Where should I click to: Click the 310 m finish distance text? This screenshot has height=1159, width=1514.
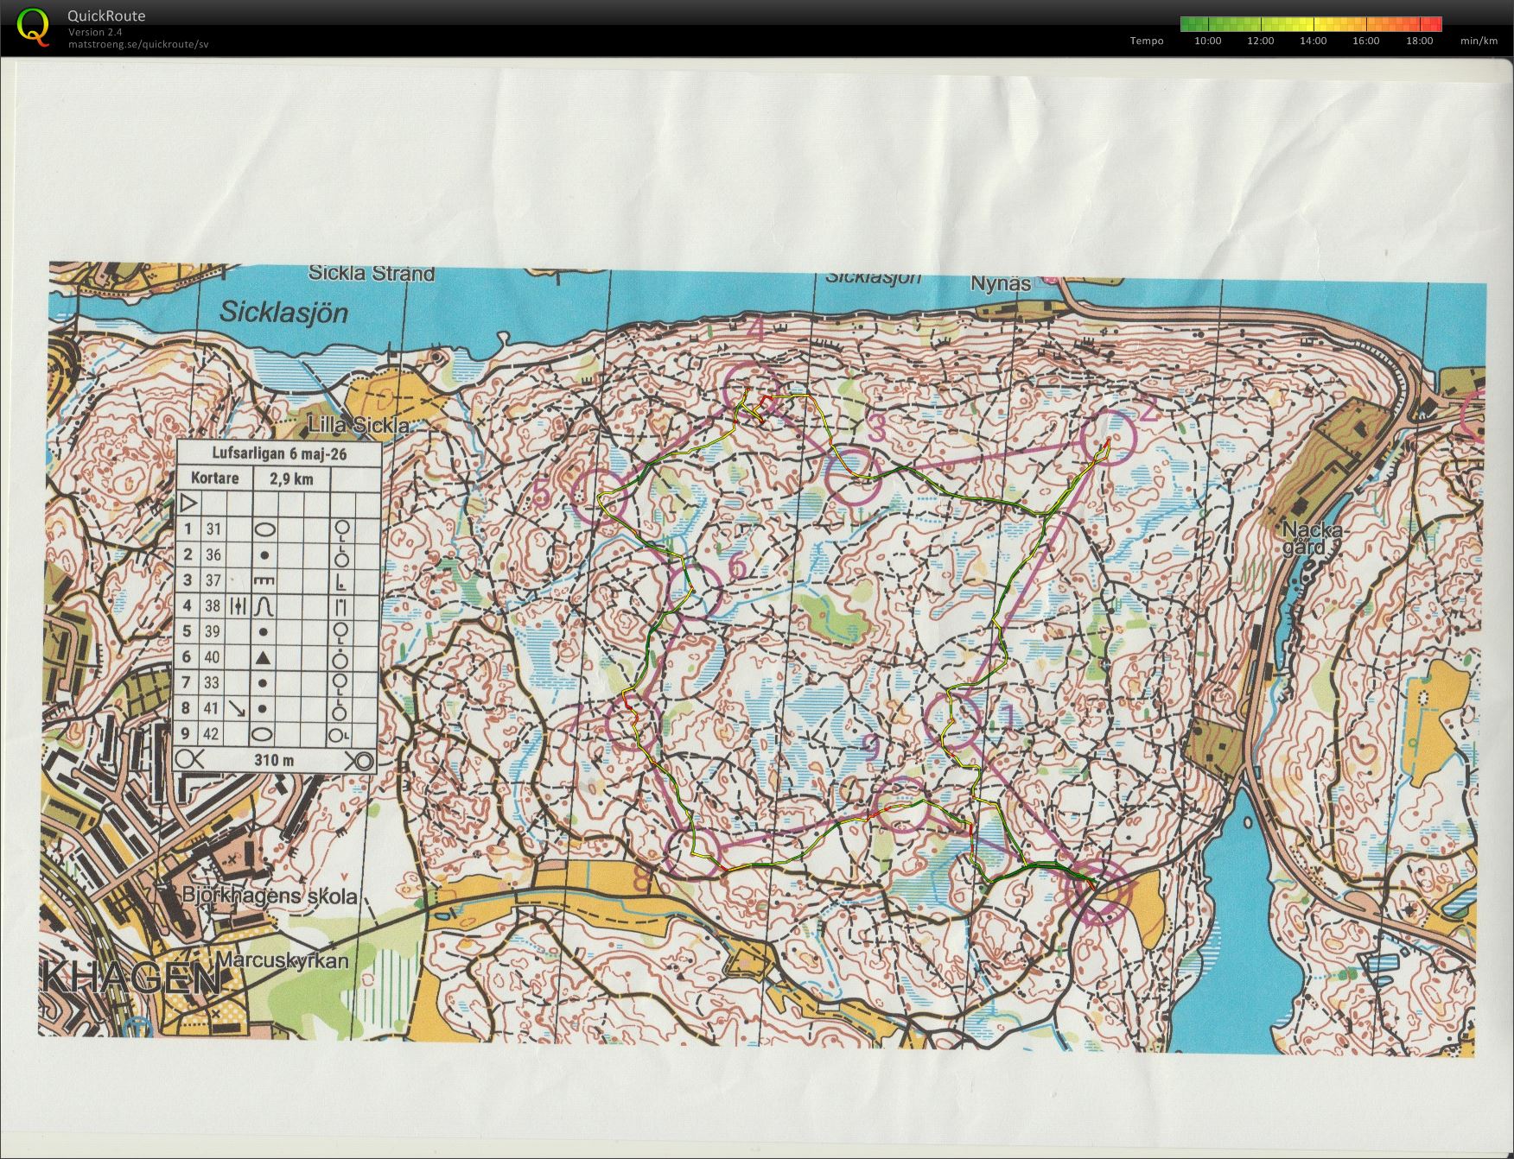point(274,761)
